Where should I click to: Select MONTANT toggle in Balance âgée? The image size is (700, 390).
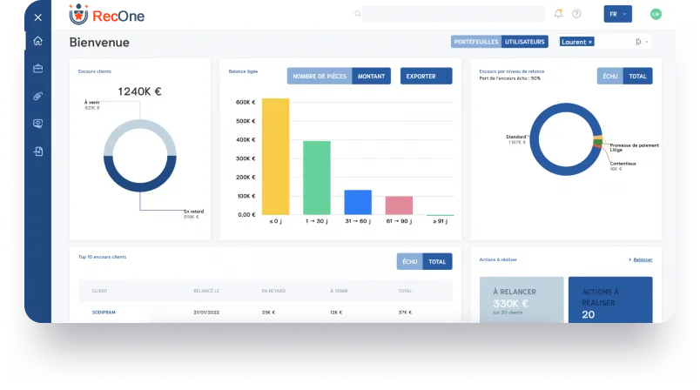371,76
